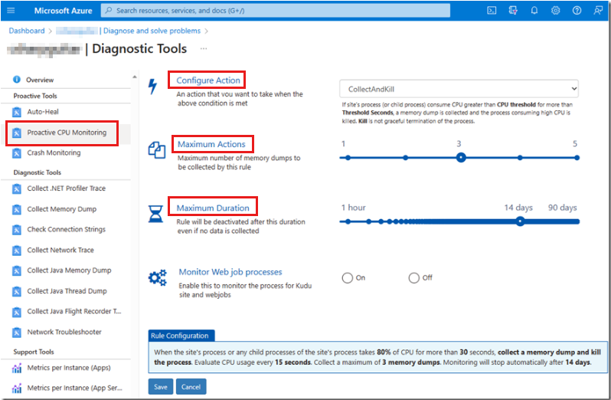The height and width of the screenshot is (400, 611).
Task: Click the Cancel button
Action: click(x=191, y=387)
